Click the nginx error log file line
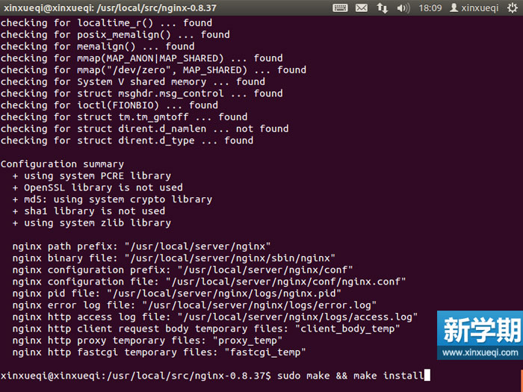This screenshot has width=523, height=392. point(193,305)
